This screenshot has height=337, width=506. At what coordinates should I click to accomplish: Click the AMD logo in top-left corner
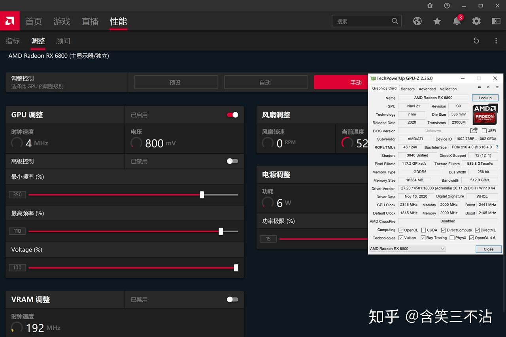(9, 21)
